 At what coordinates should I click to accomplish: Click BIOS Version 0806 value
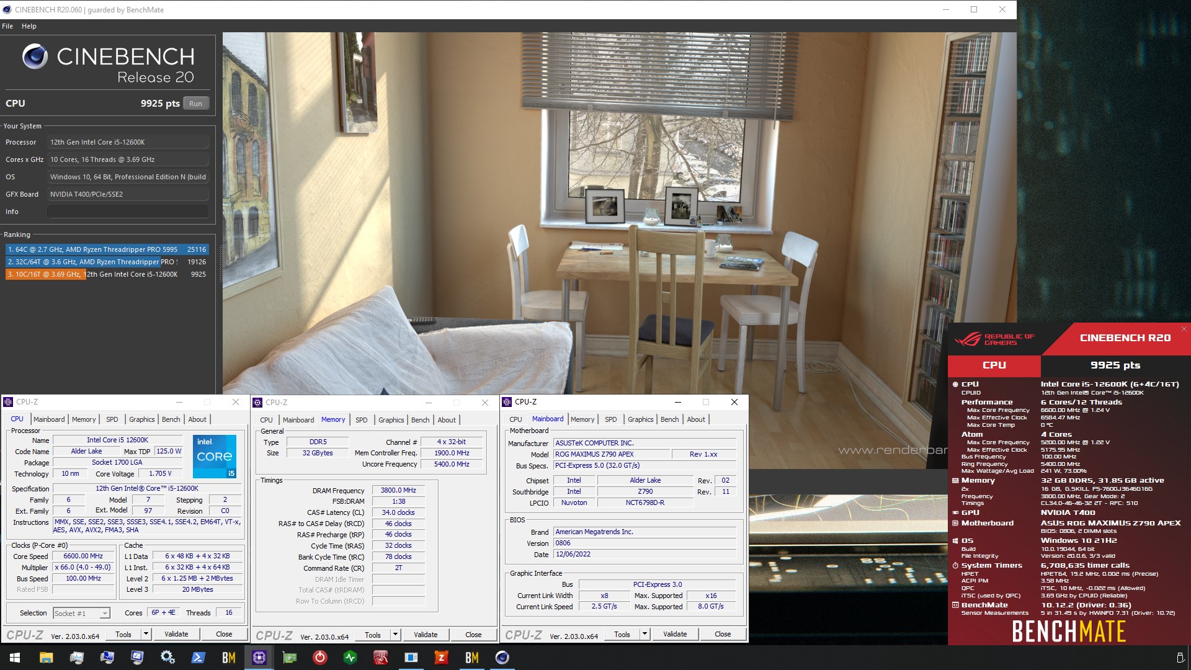coord(645,543)
